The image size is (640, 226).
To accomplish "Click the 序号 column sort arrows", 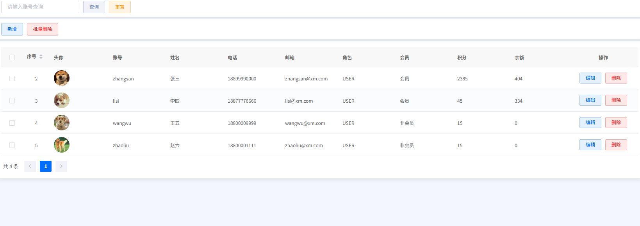I will click(41, 57).
